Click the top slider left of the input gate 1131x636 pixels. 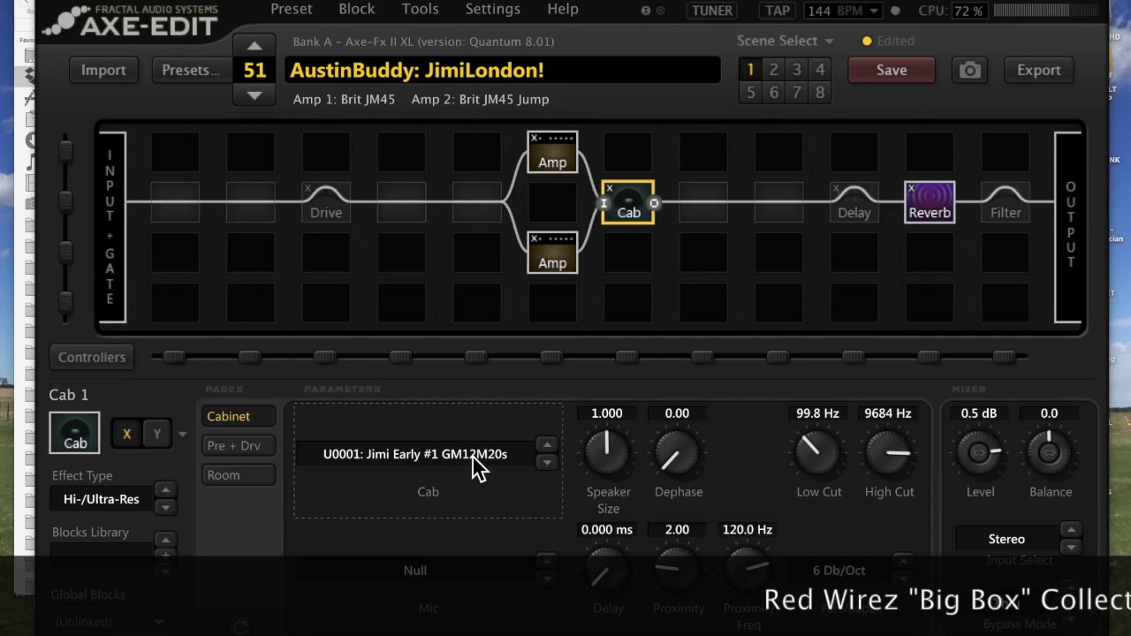click(66, 150)
